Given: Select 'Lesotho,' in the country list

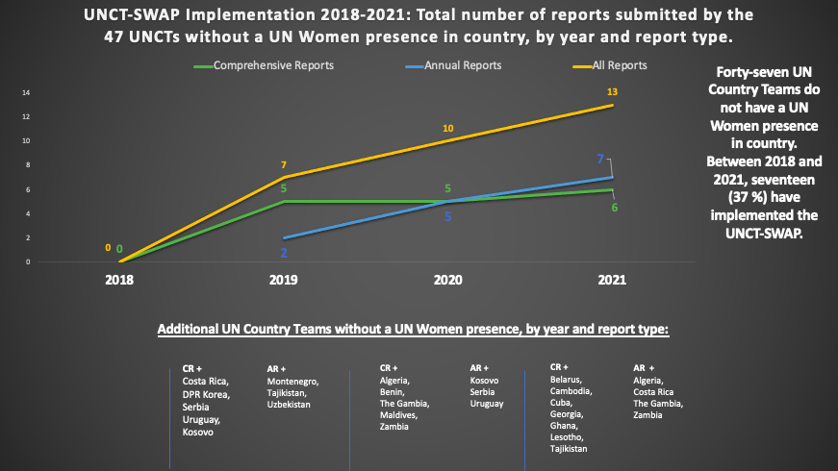Looking at the screenshot, I should point(567,436).
